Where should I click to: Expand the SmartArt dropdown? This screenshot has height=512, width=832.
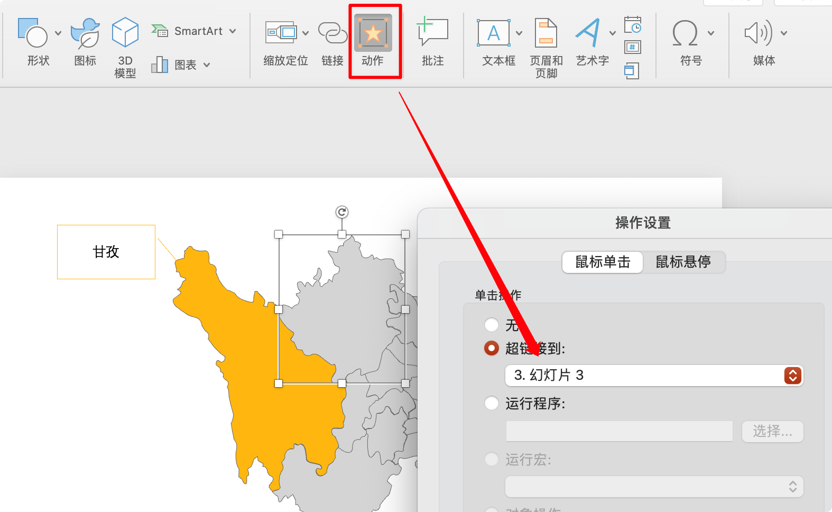[233, 31]
